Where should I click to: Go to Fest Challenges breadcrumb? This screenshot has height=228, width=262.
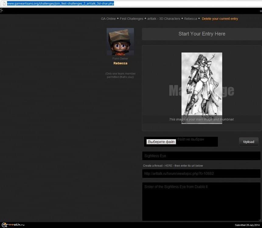click(131, 19)
